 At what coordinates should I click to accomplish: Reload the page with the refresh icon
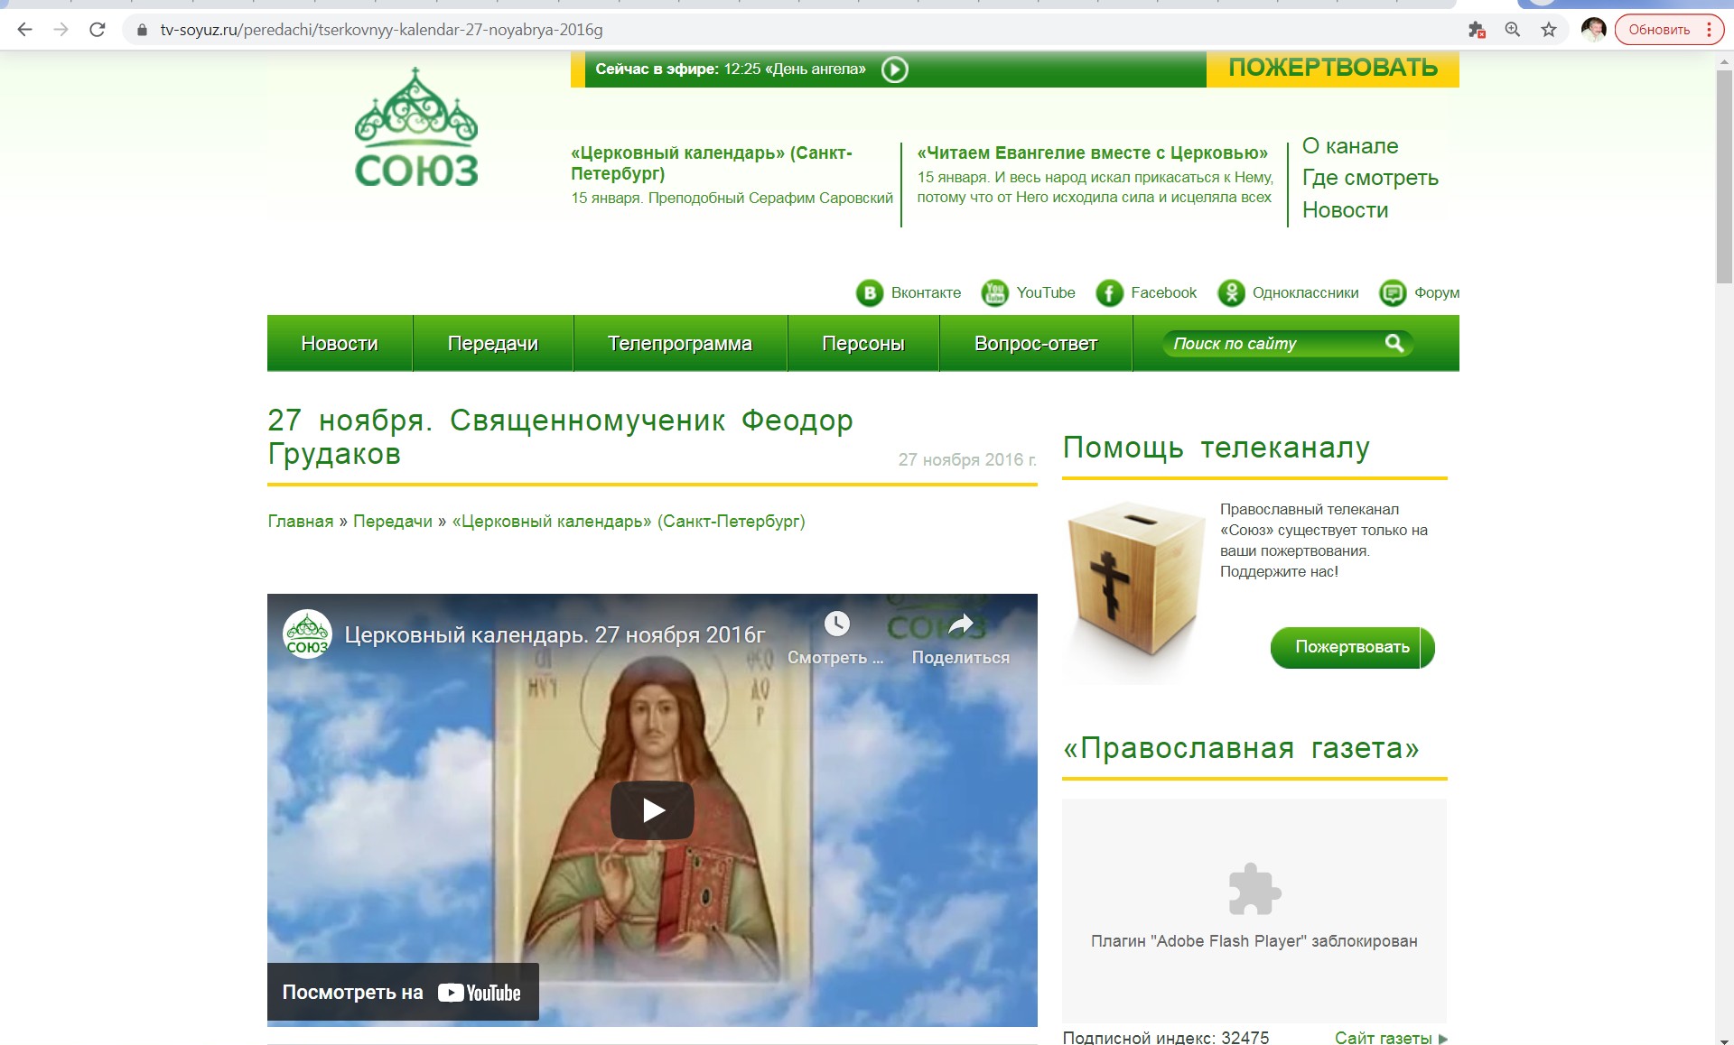coord(98,30)
